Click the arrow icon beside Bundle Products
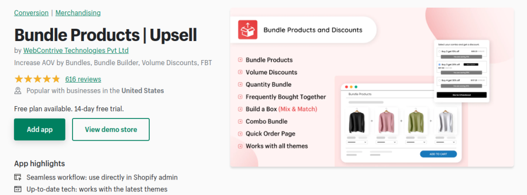527x195 pixels. click(x=240, y=60)
